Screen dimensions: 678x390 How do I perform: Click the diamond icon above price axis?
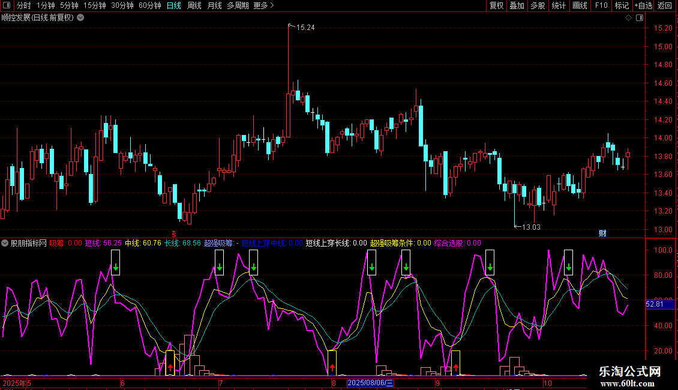click(628, 17)
